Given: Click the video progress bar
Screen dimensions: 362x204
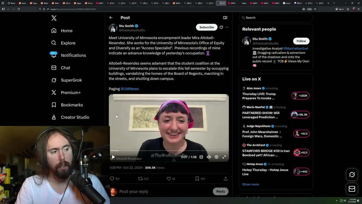Looking at the screenshot, I should 169,151.
